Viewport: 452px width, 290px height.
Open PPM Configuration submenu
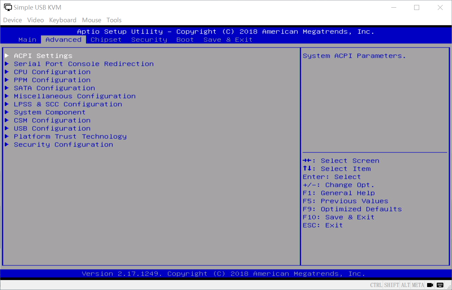pyautogui.click(x=52, y=80)
